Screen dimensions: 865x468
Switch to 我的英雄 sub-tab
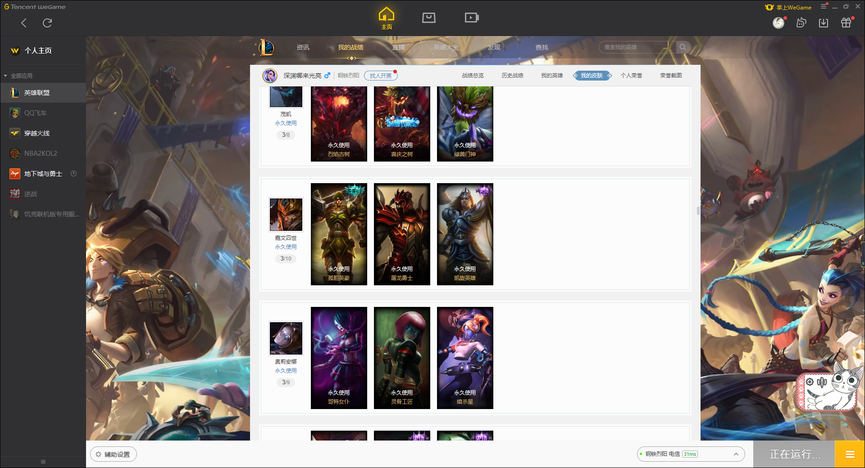552,76
